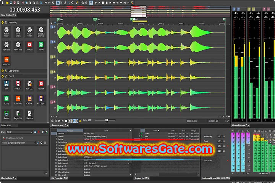Run the ACX Export action
This screenshot has width=275, height=183.
(41, 100)
